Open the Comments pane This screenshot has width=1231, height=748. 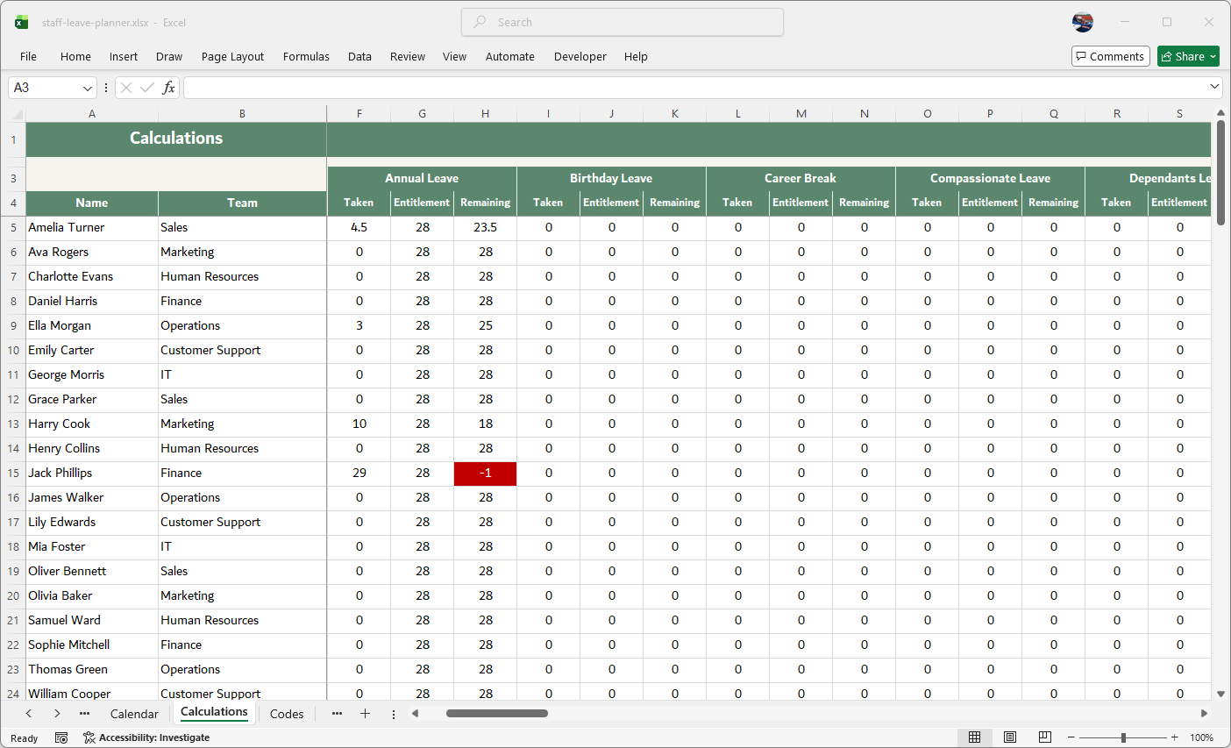(1110, 55)
